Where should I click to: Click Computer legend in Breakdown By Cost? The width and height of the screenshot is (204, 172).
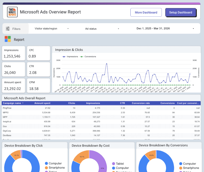[121, 168]
